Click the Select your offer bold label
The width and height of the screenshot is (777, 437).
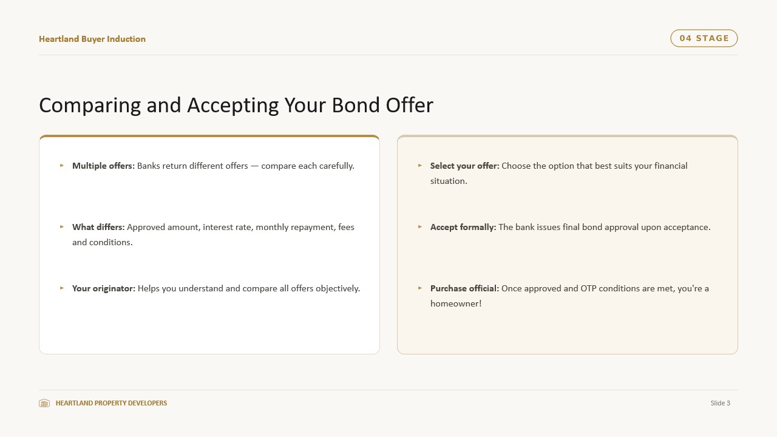pyautogui.click(x=465, y=166)
